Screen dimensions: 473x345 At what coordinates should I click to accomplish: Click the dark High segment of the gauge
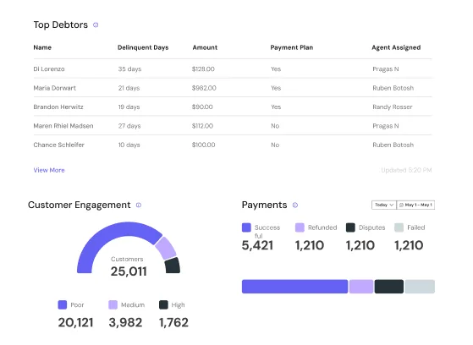[173, 266]
